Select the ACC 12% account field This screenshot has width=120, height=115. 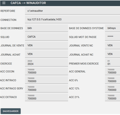tap(112, 89)
